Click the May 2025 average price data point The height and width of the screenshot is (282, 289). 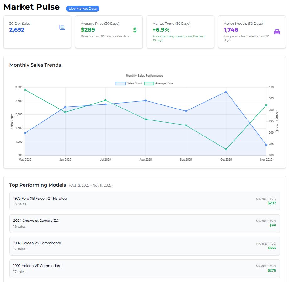click(25, 90)
